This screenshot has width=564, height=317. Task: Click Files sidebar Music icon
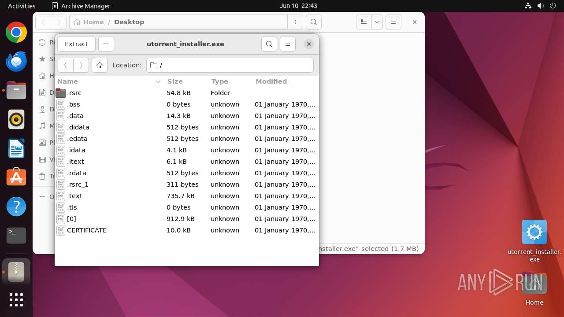click(x=42, y=126)
